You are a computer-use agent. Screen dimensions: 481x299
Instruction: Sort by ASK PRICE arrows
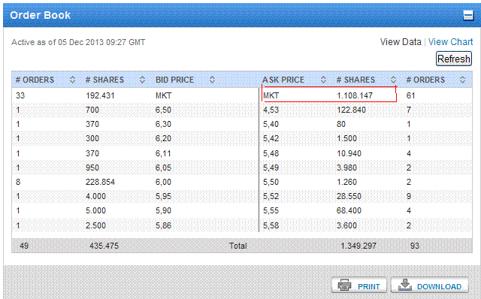pyautogui.click(x=323, y=80)
